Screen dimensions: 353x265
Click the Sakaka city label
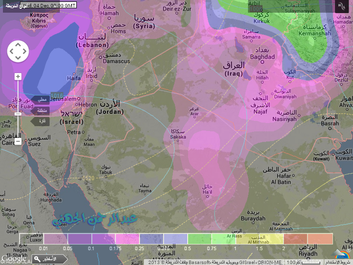click(178, 137)
